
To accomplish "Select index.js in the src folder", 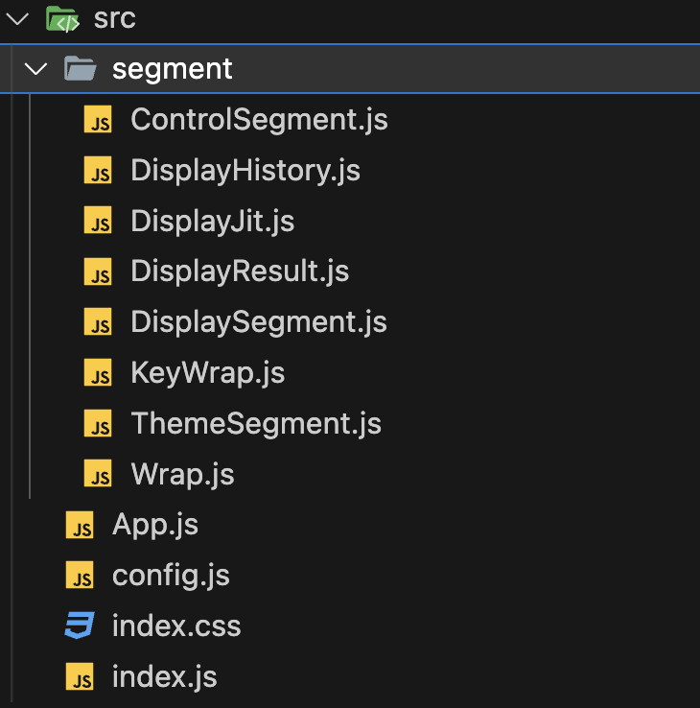I will [x=165, y=677].
